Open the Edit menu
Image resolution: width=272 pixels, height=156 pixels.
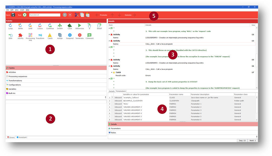click(12, 10)
